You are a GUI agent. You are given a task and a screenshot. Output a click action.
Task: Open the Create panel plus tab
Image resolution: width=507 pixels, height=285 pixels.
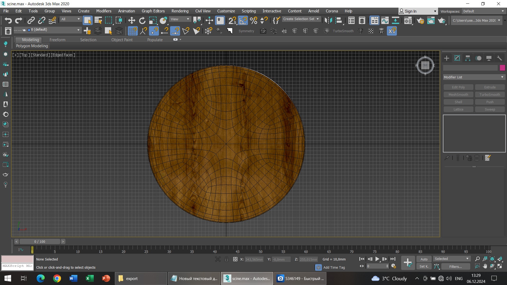[447, 58]
